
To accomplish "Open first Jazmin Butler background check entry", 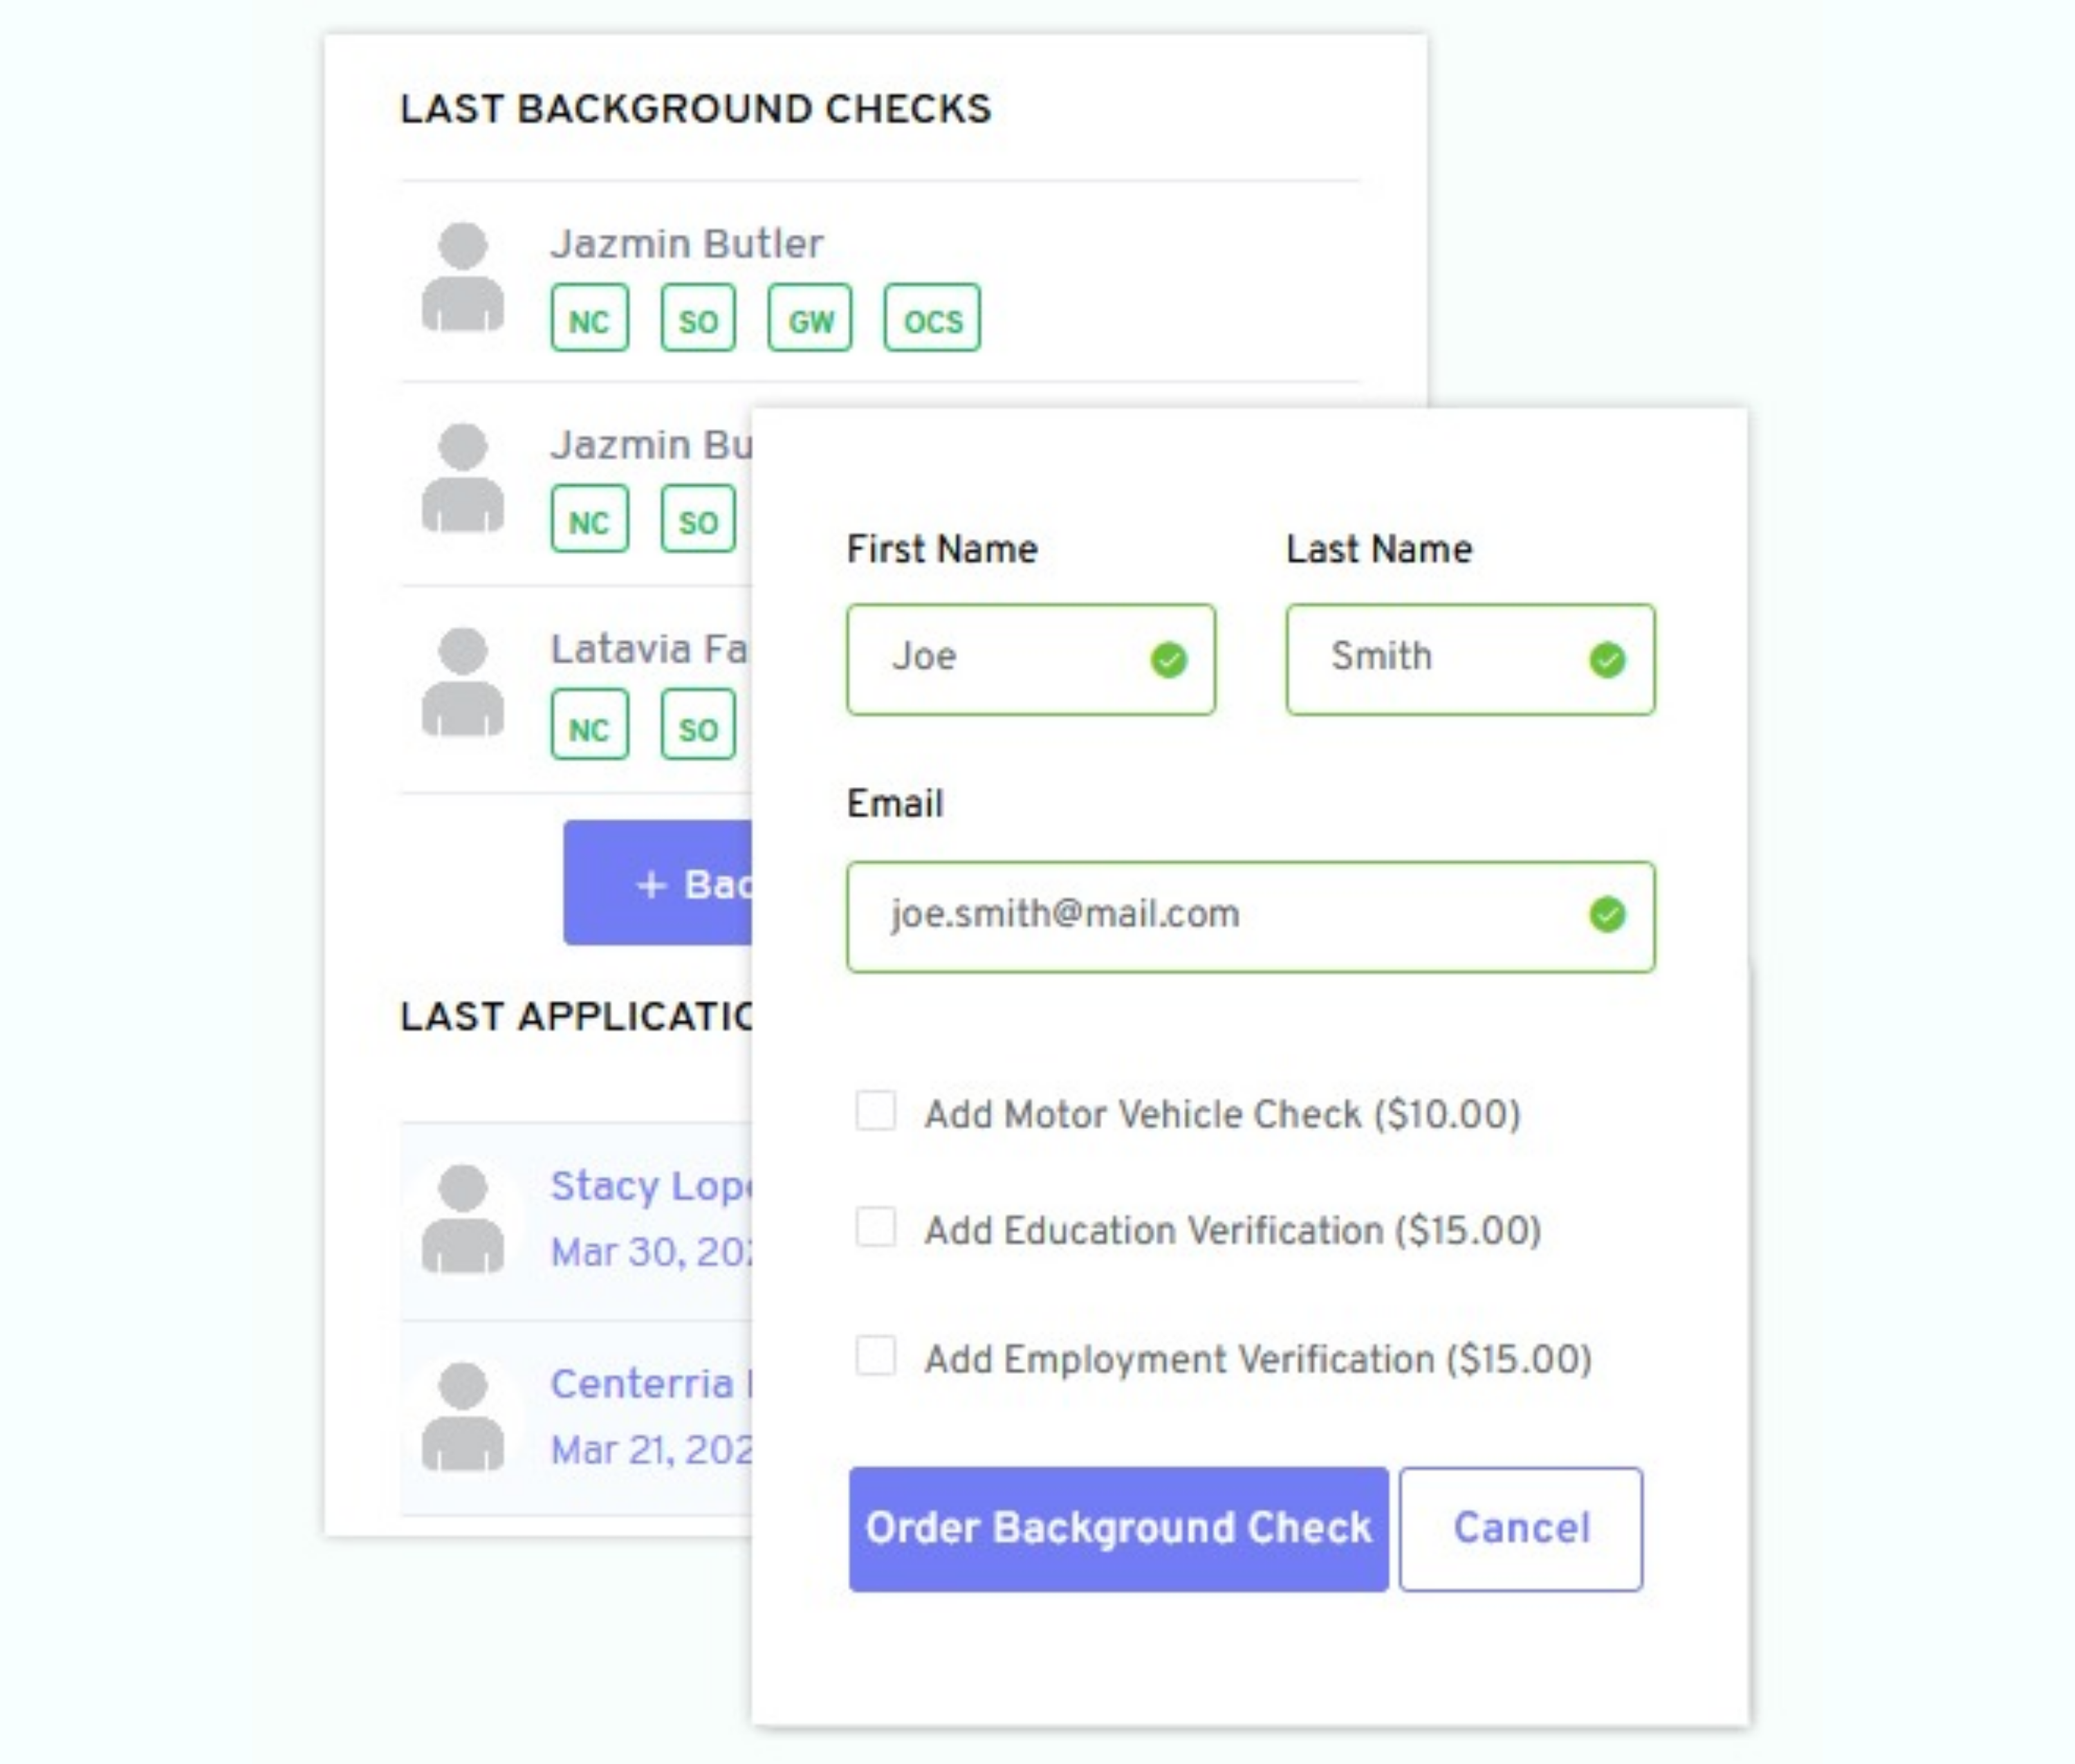I will point(686,244).
